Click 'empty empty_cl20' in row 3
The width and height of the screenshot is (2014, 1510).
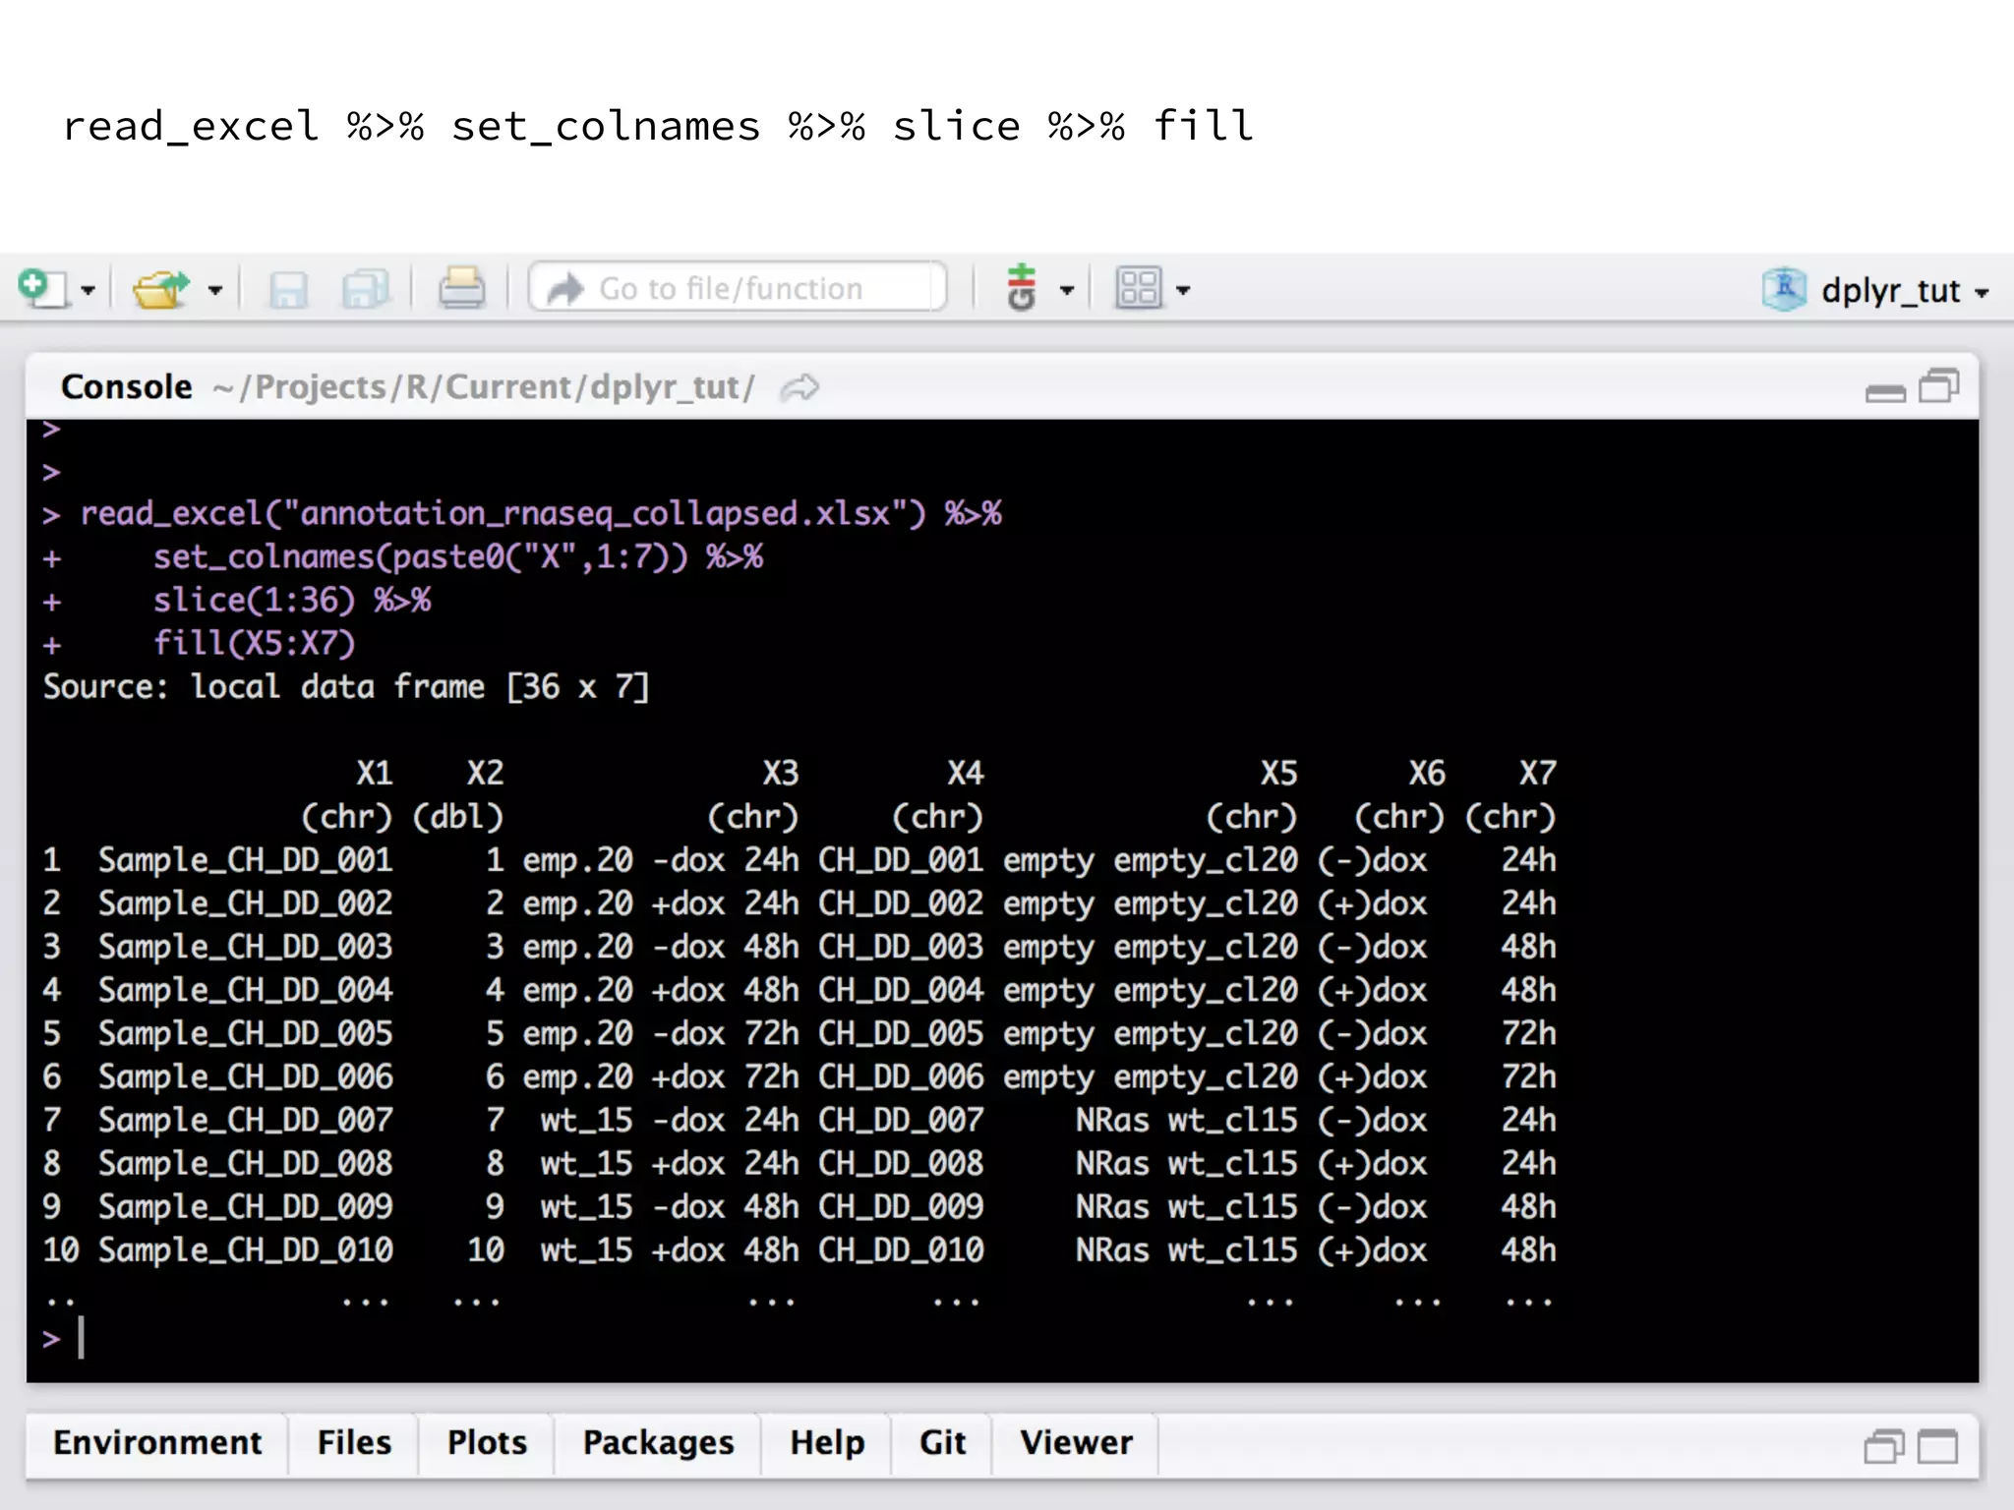point(1151,948)
